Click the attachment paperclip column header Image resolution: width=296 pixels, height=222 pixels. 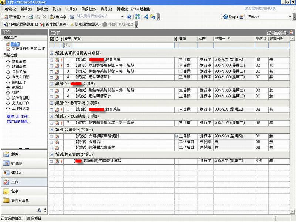[176, 39]
